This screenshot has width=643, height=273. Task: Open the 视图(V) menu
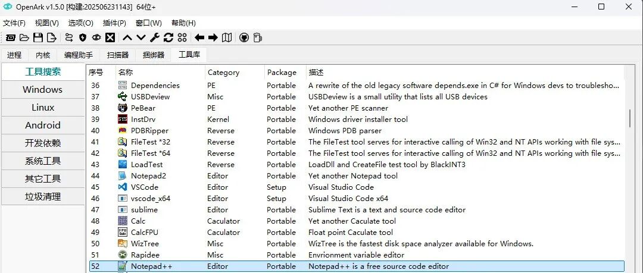coord(47,23)
